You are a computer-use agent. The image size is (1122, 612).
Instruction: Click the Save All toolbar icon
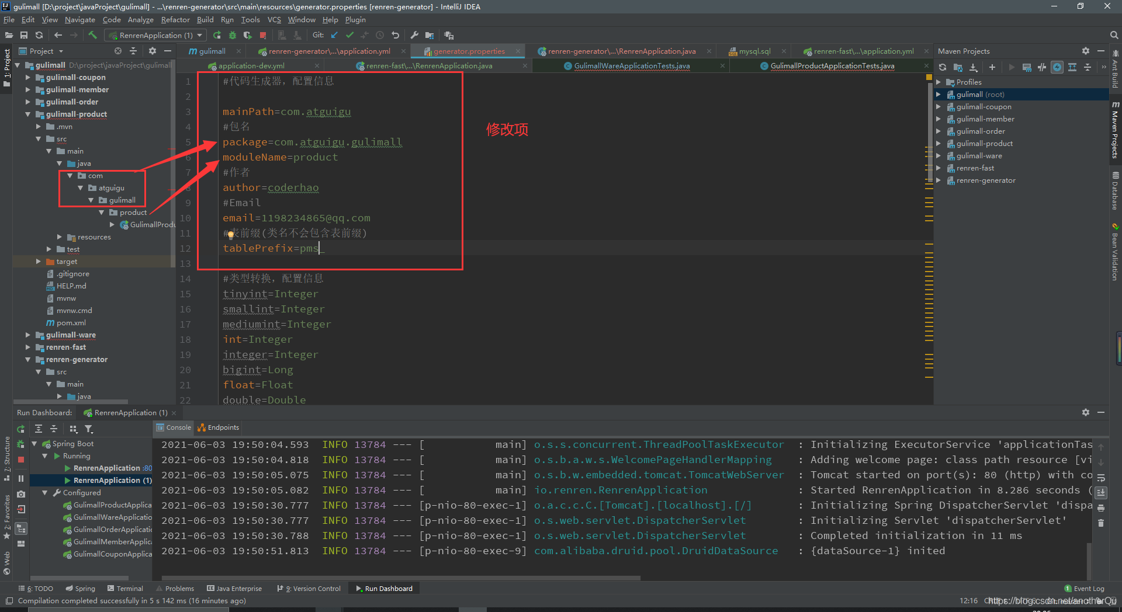point(24,35)
